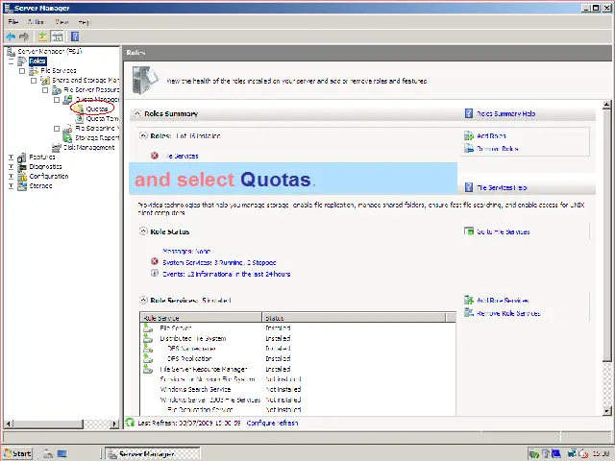The image size is (615, 461).
Task: Open the File menu
Action: pos(13,22)
